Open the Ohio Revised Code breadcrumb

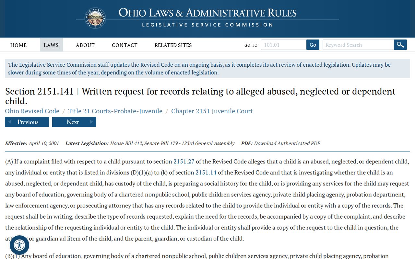[x=32, y=111]
